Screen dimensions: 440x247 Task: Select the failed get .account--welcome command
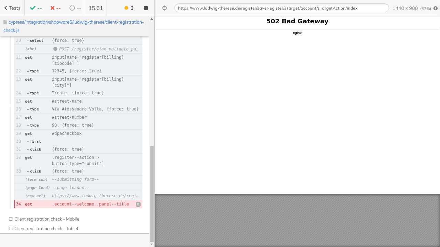78,204
